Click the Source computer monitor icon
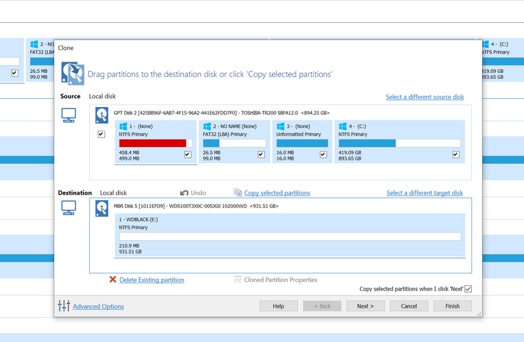The width and height of the screenshot is (524, 342). pyautogui.click(x=68, y=115)
